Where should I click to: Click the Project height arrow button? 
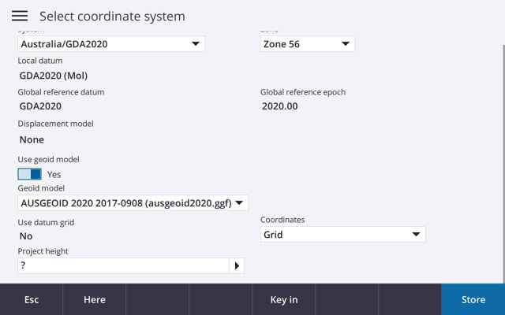tap(237, 266)
